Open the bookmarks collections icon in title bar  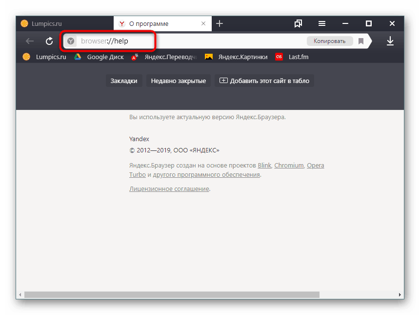click(x=298, y=23)
